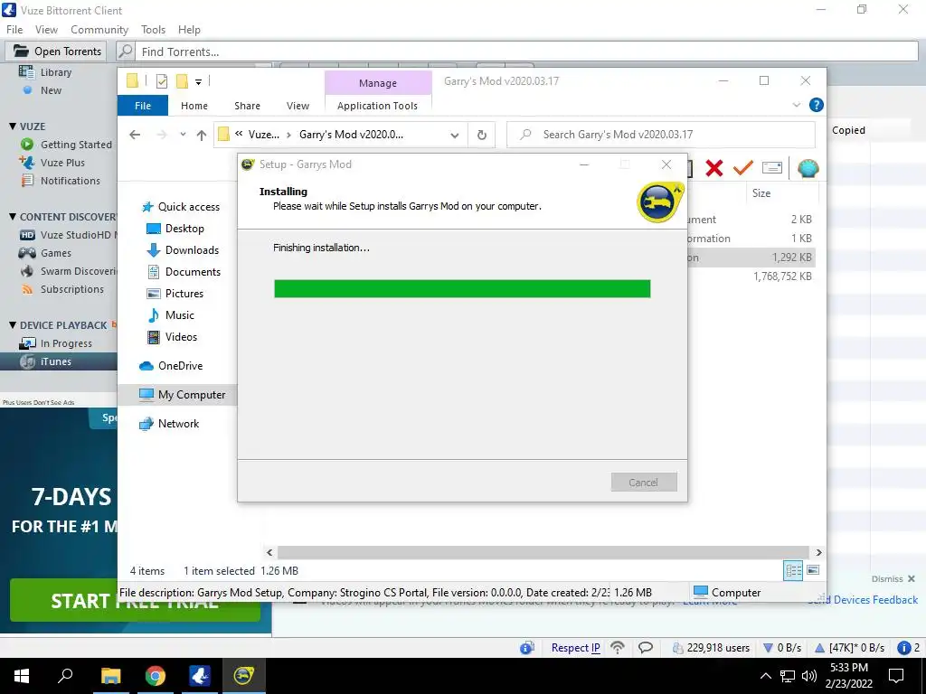Image resolution: width=926 pixels, height=694 pixels.
Task: Open the Customize Quick Access Toolbar dropdown
Action: (x=198, y=82)
